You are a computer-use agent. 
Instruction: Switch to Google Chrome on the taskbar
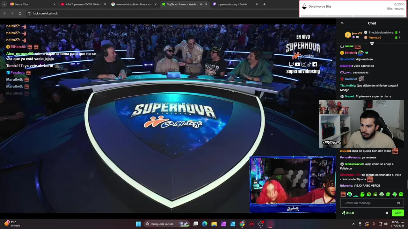coord(242,224)
